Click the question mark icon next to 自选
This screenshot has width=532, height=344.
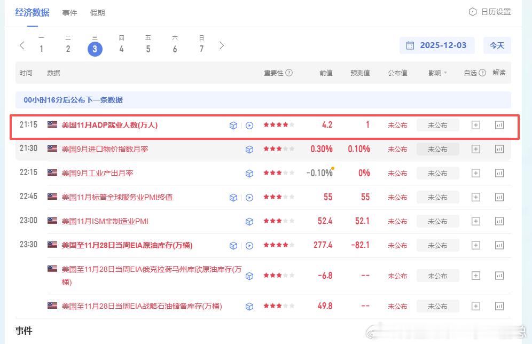482,73
